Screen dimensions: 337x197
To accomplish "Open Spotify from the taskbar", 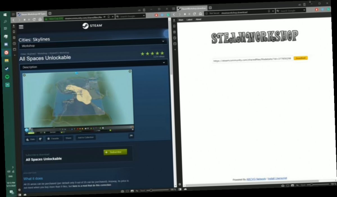I will (x=7, y=77).
